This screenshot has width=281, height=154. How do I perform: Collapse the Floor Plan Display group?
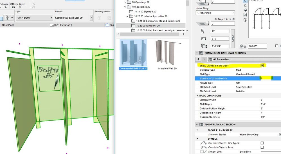pos(197,130)
